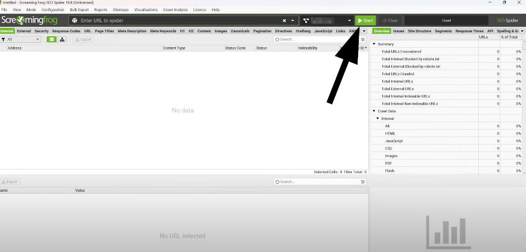Click the restore window button
526x252 pixels.
tap(504, 2)
